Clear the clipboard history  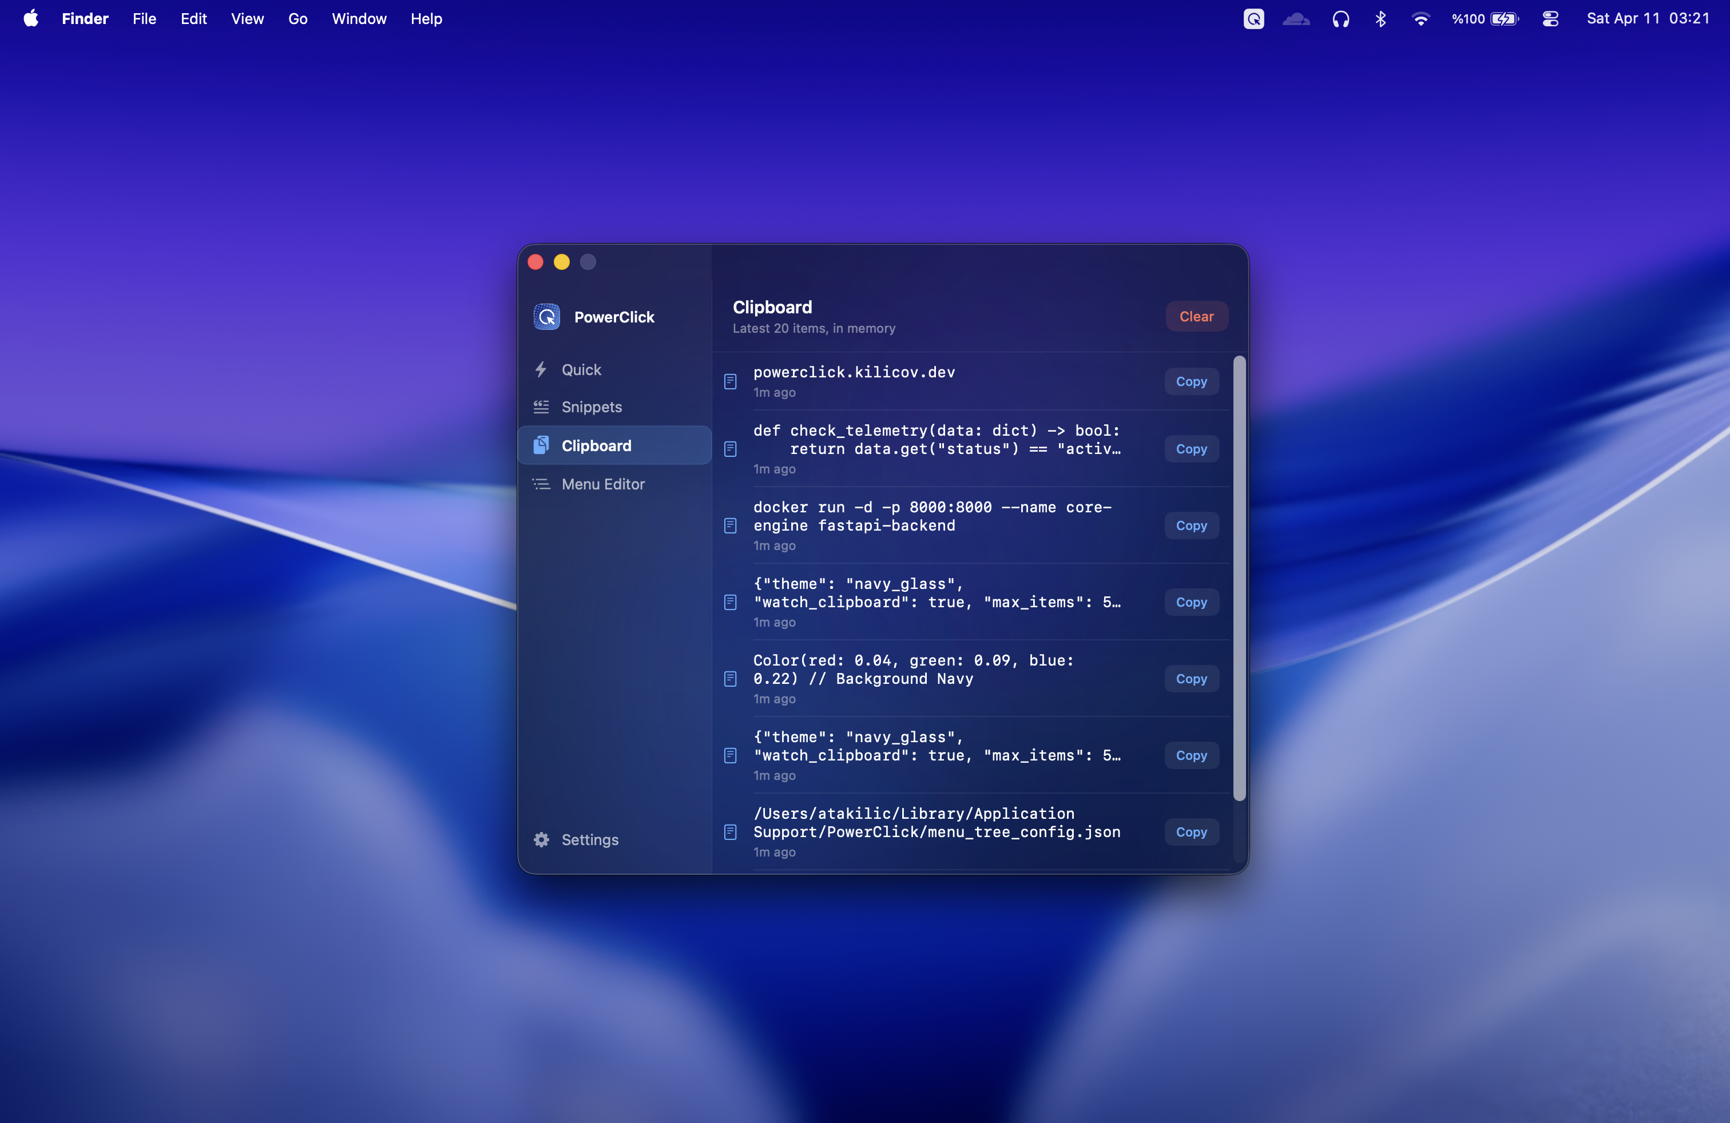1196,316
